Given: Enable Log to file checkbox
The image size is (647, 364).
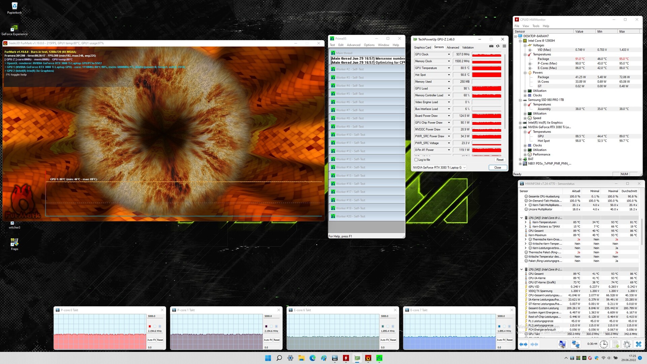Looking at the screenshot, I should click(x=416, y=160).
